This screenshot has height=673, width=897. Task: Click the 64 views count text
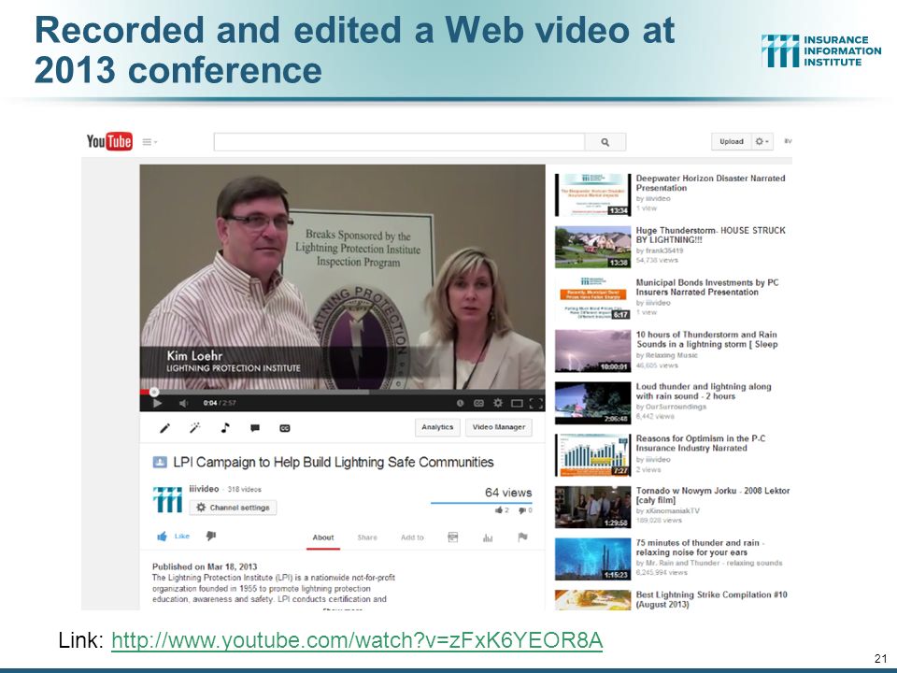tap(508, 493)
